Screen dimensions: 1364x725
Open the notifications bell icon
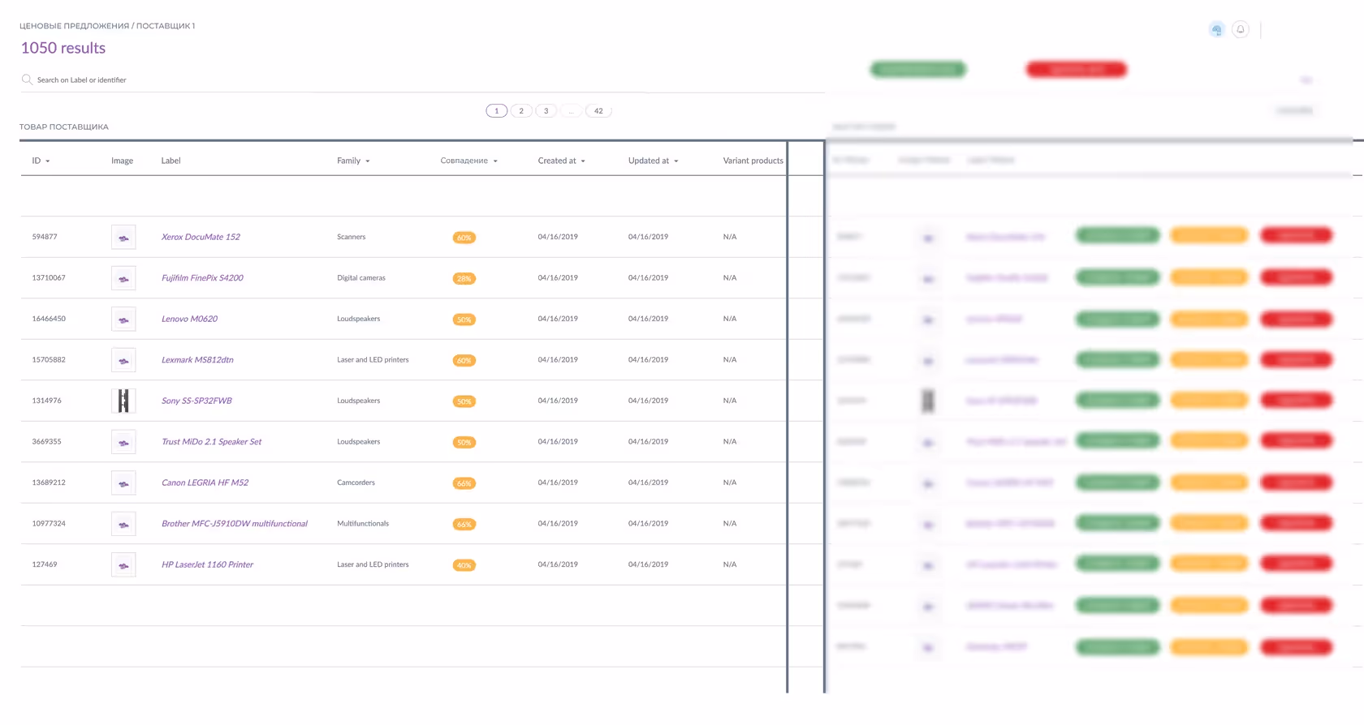[1241, 30]
